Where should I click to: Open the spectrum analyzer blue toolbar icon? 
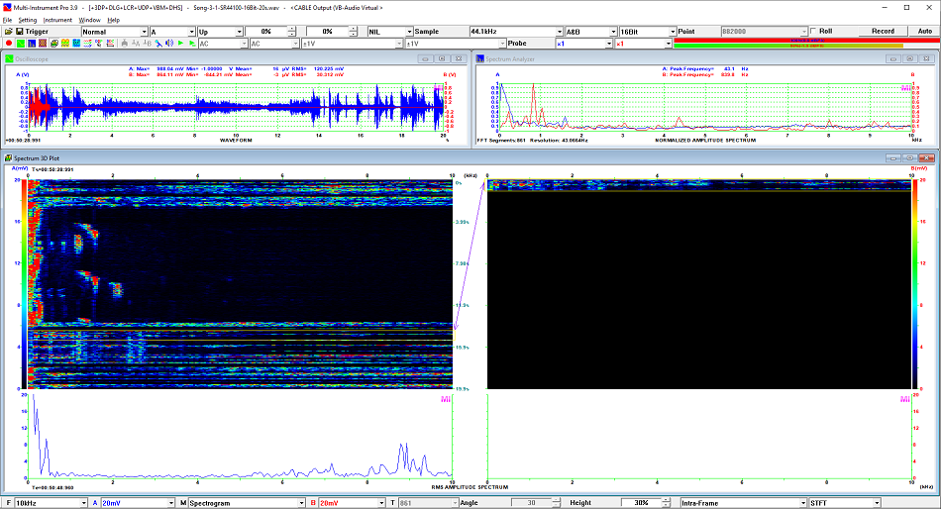click(32, 44)
